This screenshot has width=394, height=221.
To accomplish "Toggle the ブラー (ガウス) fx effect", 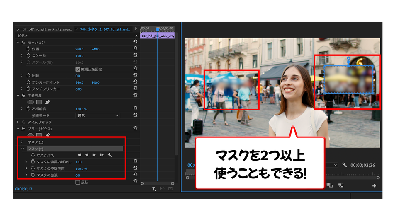I will [23, 129].
